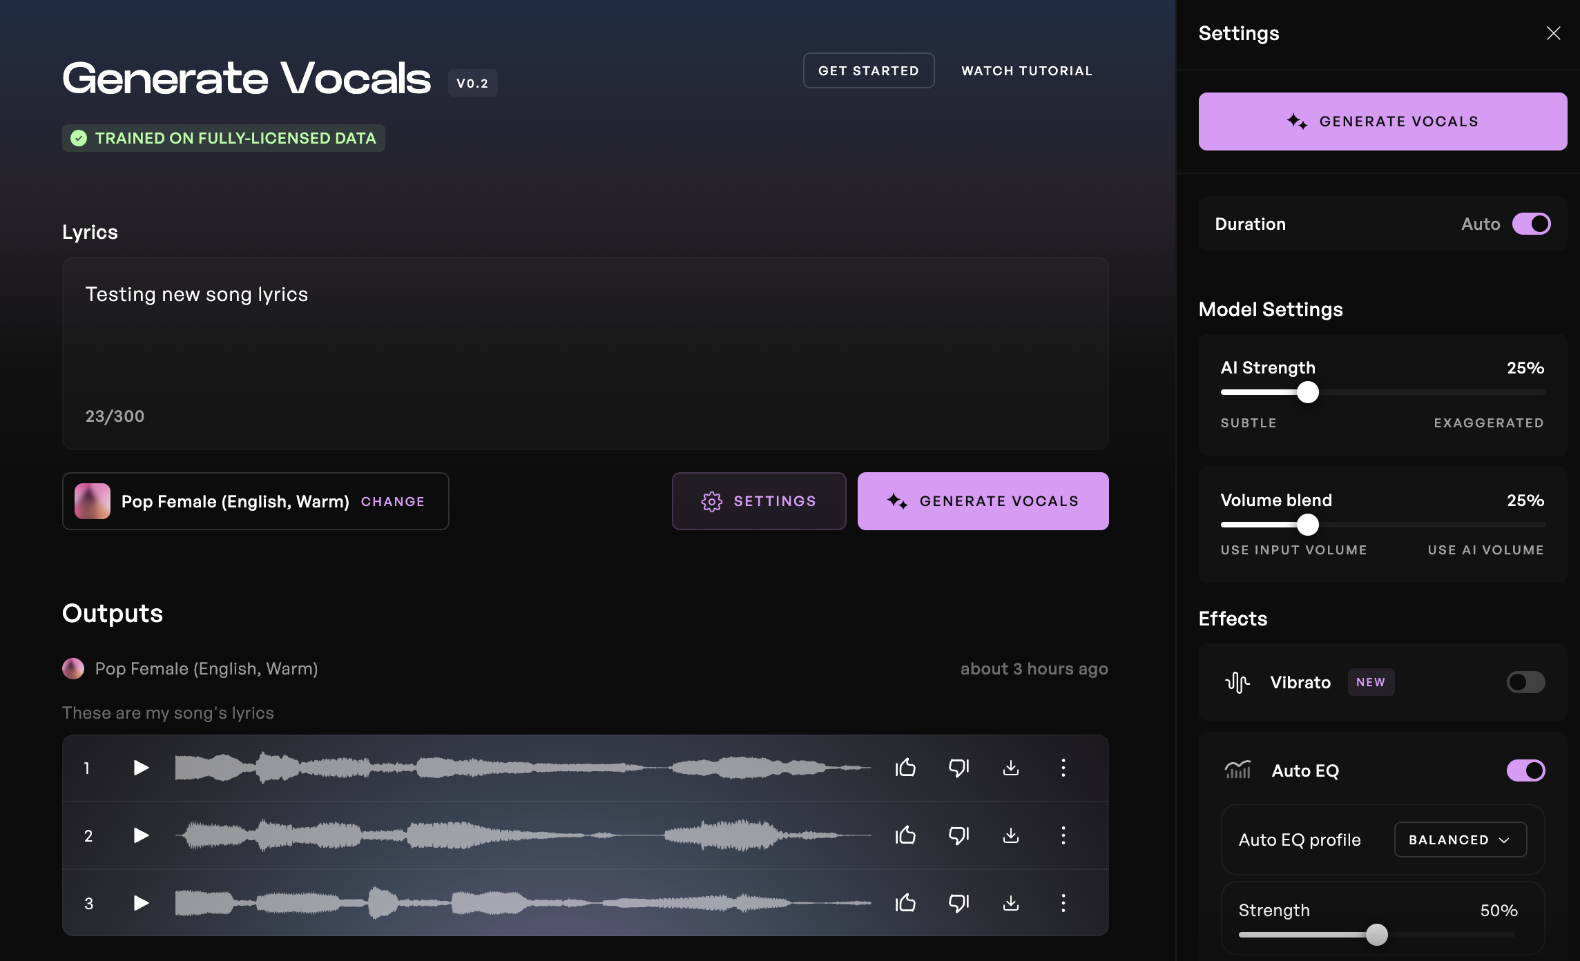Click the Auto EQ Strength 50% value
This screenshot has width=1580, height=961.
pyautogui.click(x=1499, y=910)
